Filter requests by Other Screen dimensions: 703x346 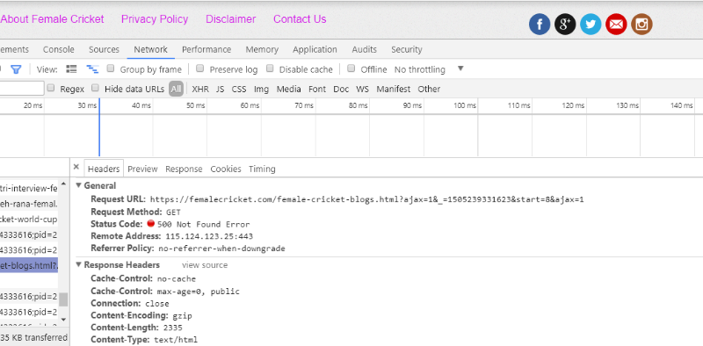pos(429,89)
